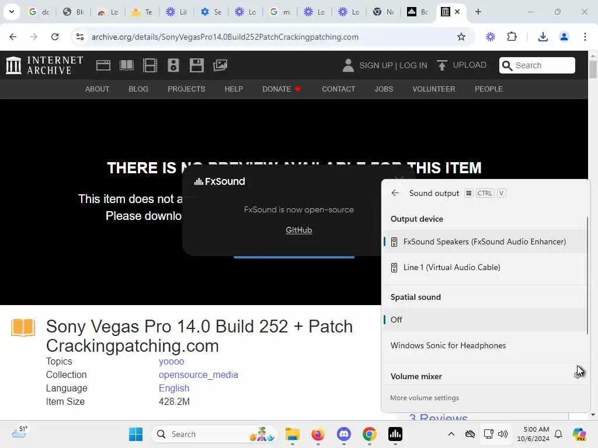Click the SIGN UP link

[376, 65]
